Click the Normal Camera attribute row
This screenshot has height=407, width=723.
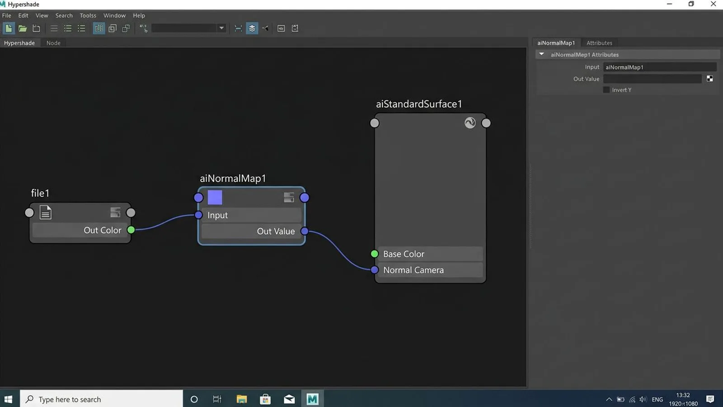[430, 270]
